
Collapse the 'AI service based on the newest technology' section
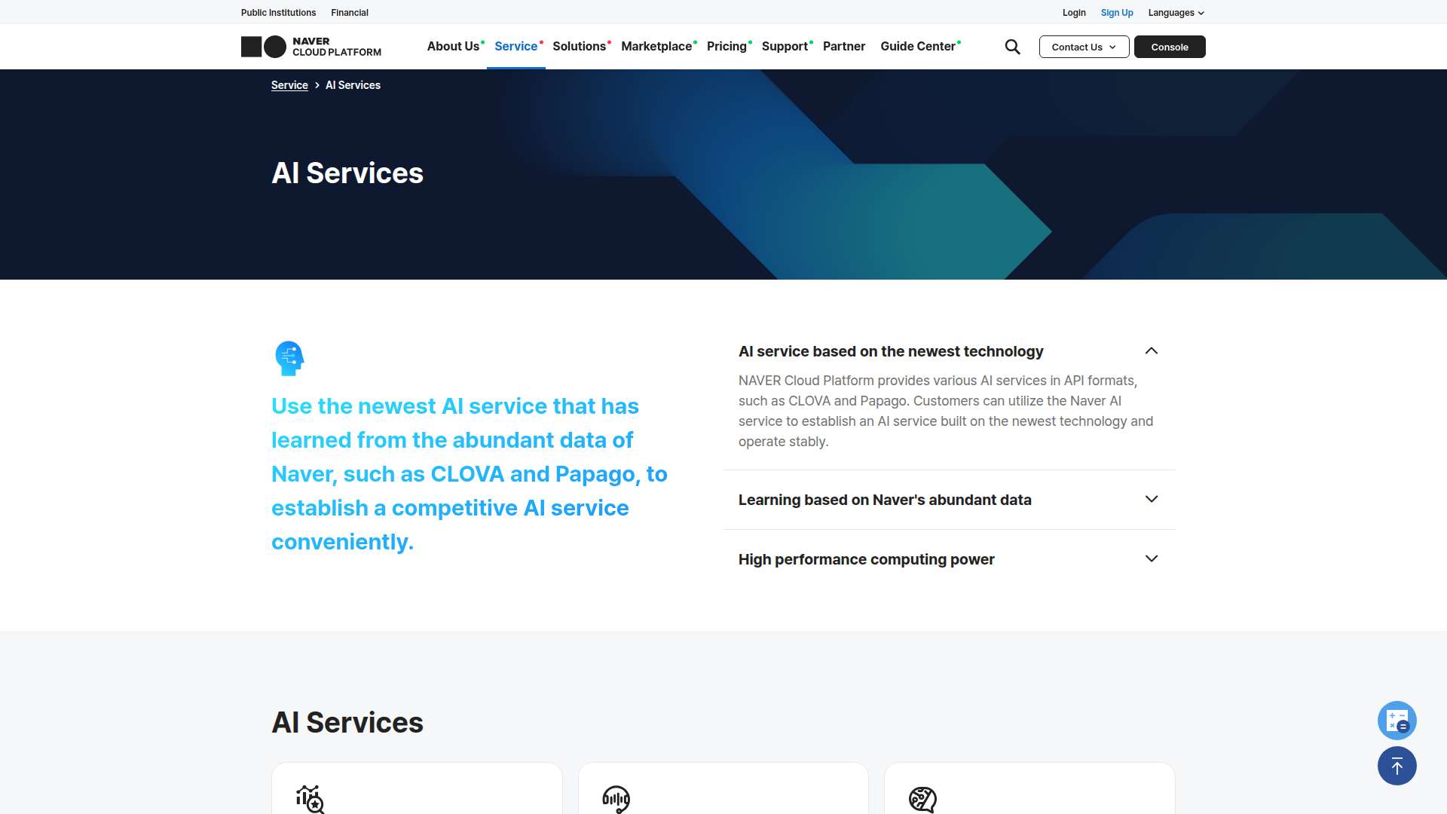point(949,351)
